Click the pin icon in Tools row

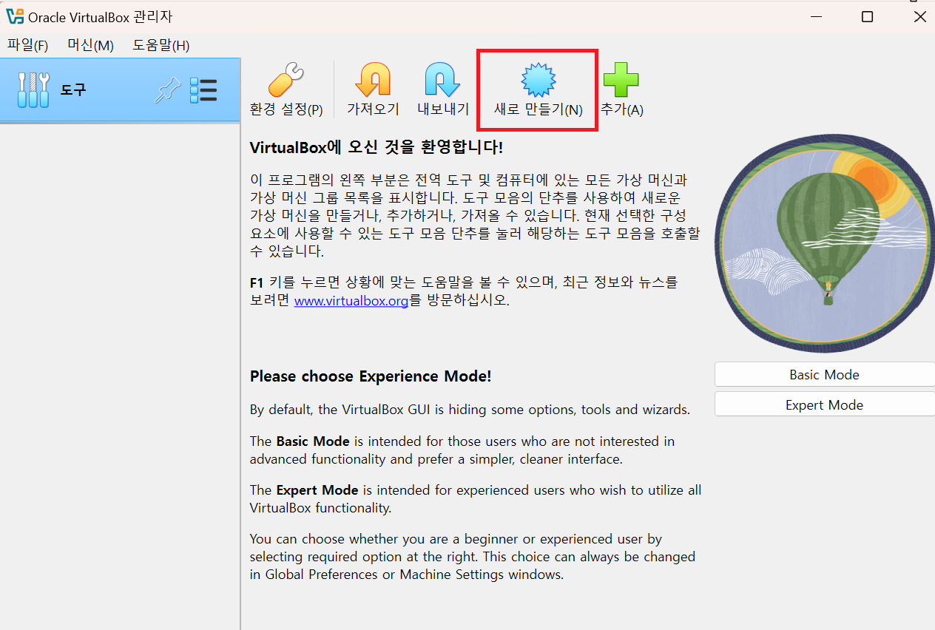167,90
